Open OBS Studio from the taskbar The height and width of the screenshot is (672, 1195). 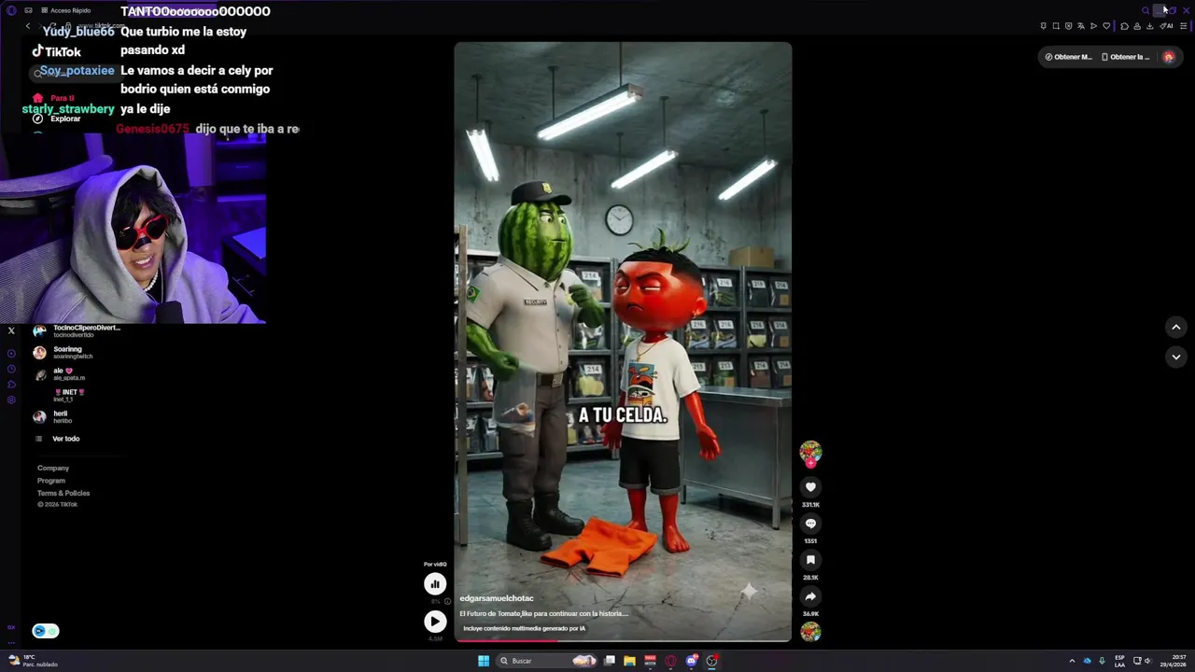coord(712,661)
